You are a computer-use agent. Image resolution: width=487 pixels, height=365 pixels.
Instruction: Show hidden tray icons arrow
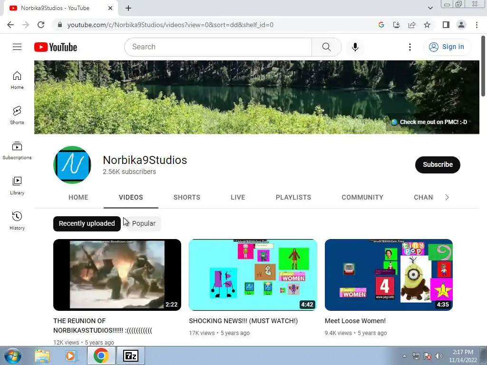[404, 356]
